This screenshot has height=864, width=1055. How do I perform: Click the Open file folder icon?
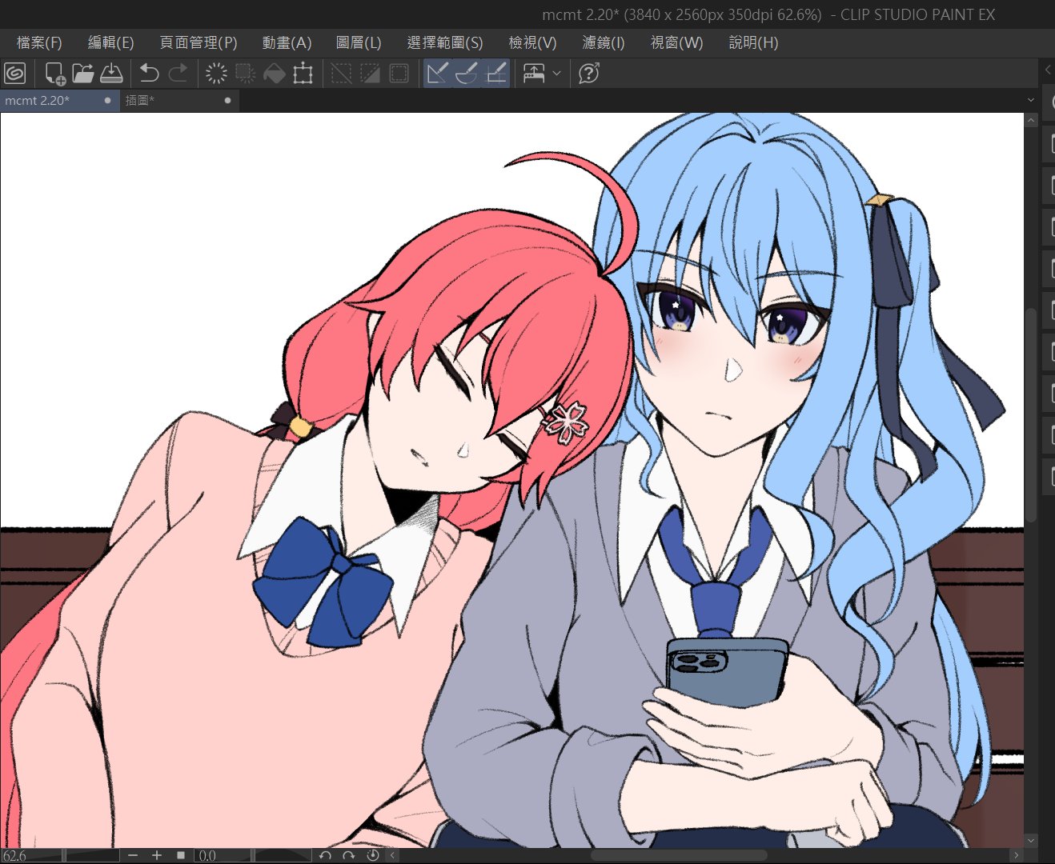point(83,74)
